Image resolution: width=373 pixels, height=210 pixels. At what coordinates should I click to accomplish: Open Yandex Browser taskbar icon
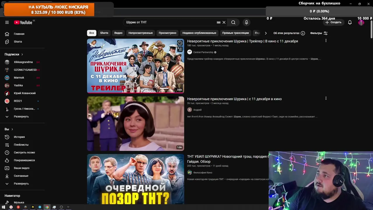point(11,207)
